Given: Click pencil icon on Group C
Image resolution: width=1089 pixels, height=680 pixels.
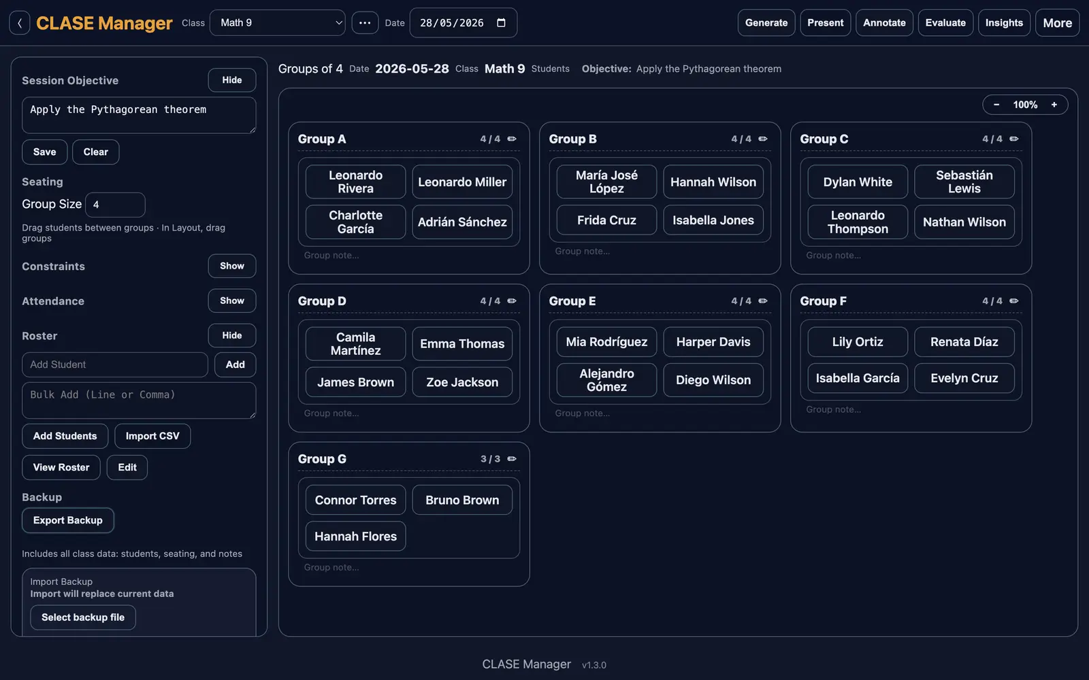Looking at the screenshot, I should [1014, 139].
